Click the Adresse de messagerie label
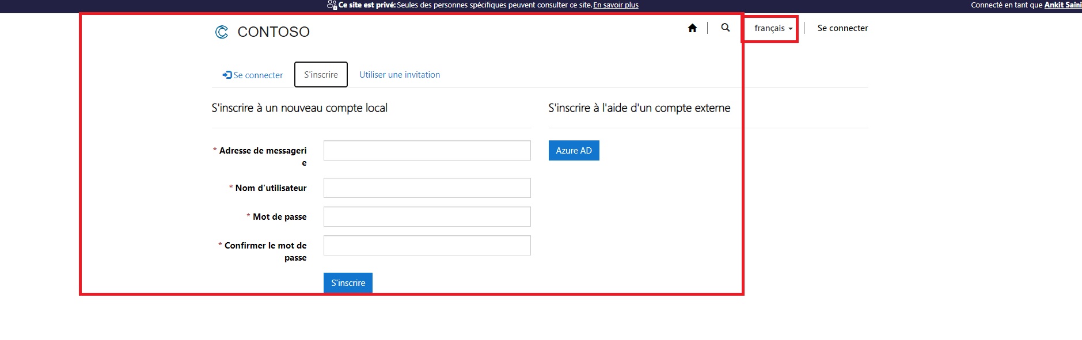This screenshot has height=340, width=1082. pos(263,151)
